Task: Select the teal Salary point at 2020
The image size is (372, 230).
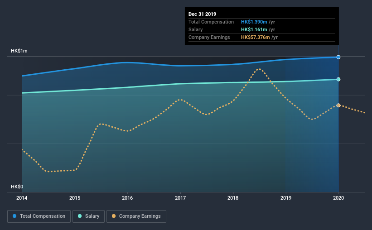Action: tap(338, 79)
